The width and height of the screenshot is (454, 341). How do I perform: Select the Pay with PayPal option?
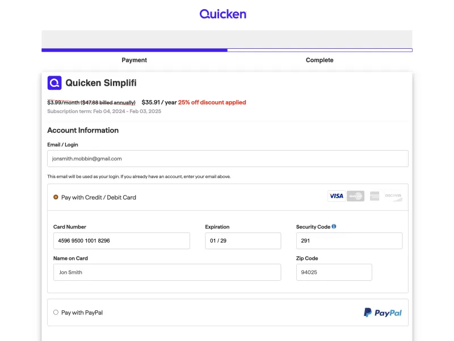pos(56,312)
